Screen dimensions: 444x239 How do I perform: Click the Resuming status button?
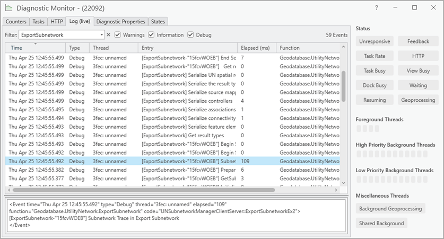[375, 100]
